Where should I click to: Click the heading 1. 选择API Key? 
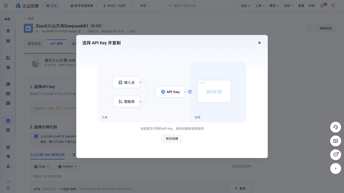pos(42,87)
